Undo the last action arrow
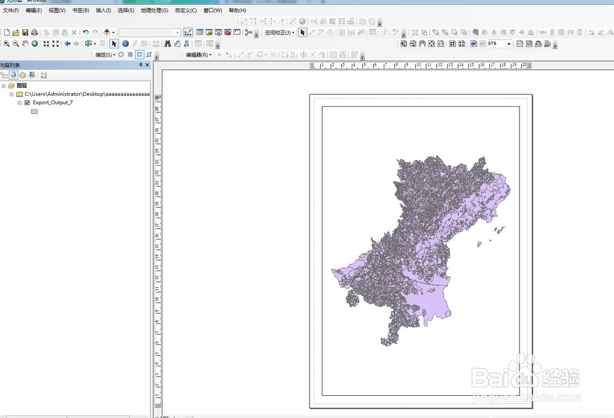The height and width of the screenshot is (418, 614). point(86,33)
